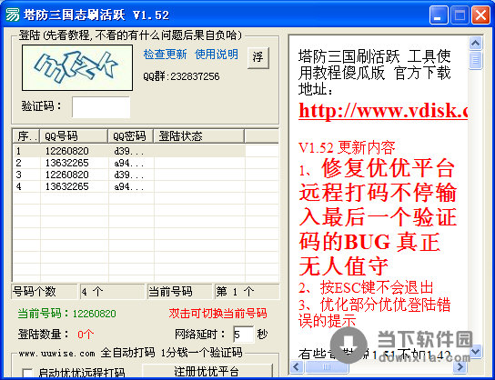
Task: Click the 2、按ESC键不会退出 line
Action: [366, 287]
